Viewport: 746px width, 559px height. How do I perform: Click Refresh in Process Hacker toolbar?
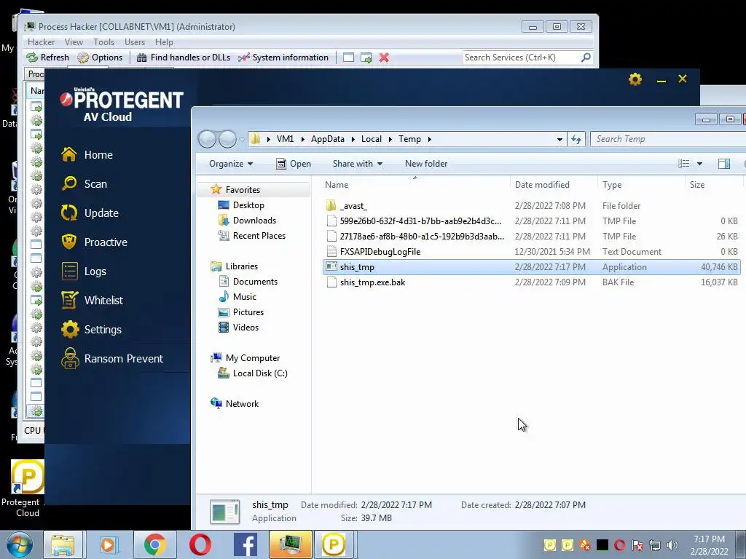(47, 58)
